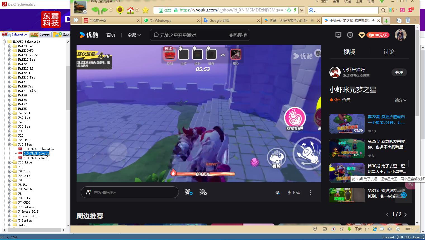The height and width of the screenshot is (240, 425).
Task: Click the 下载 download button under video
Action: click(294, 193)
